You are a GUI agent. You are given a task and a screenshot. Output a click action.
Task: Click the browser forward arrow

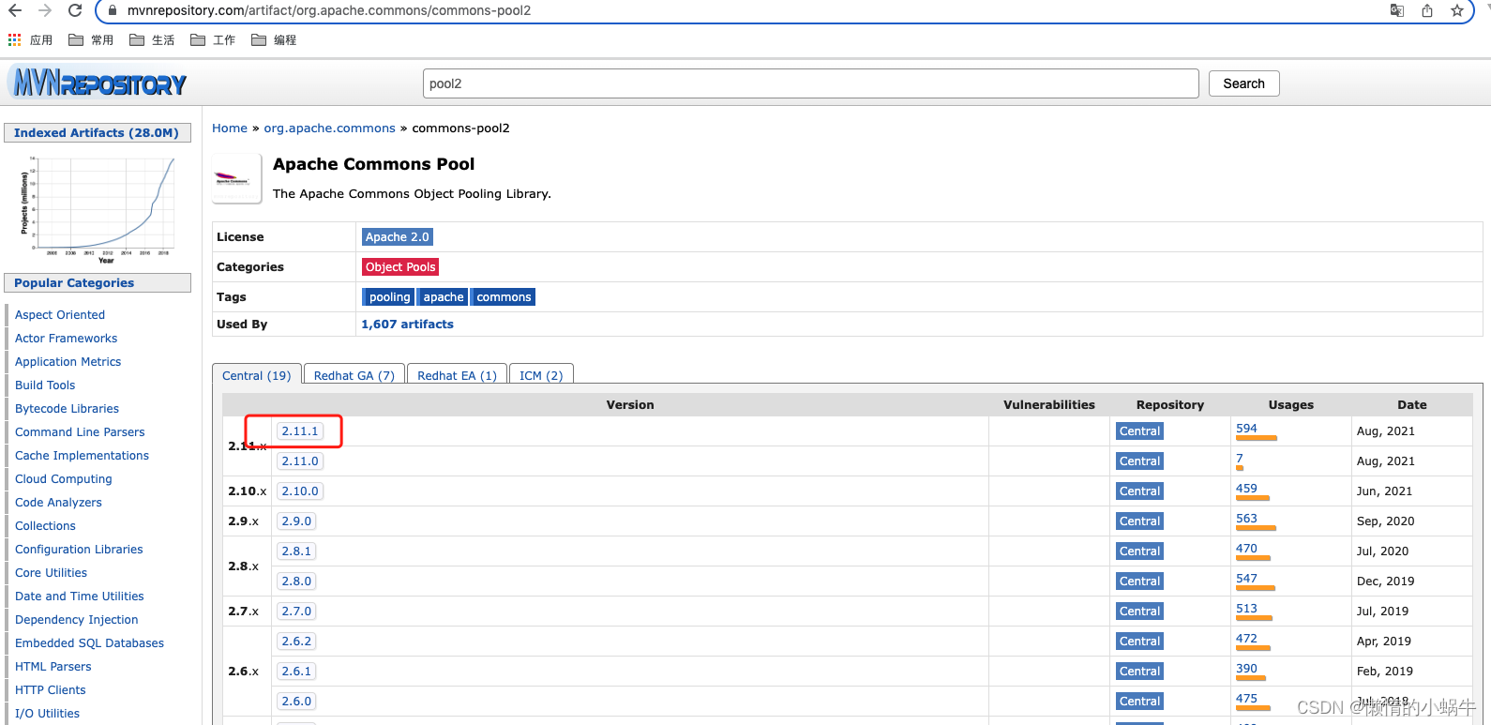coord(45,10)
